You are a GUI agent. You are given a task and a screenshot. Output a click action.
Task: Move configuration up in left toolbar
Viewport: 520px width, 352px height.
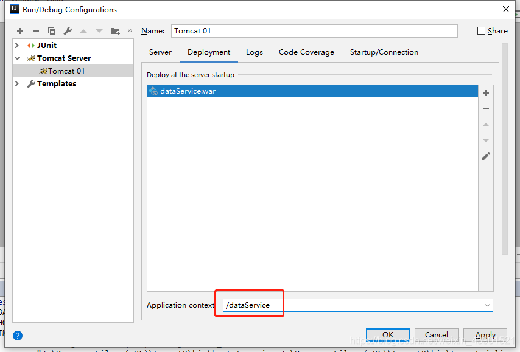[83, 31]
